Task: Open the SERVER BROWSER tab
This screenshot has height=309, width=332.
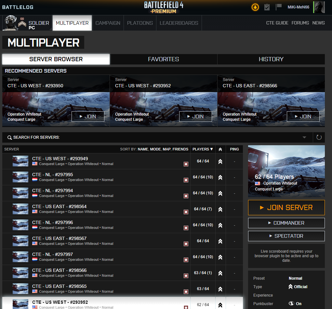Action: coord(56,59)
